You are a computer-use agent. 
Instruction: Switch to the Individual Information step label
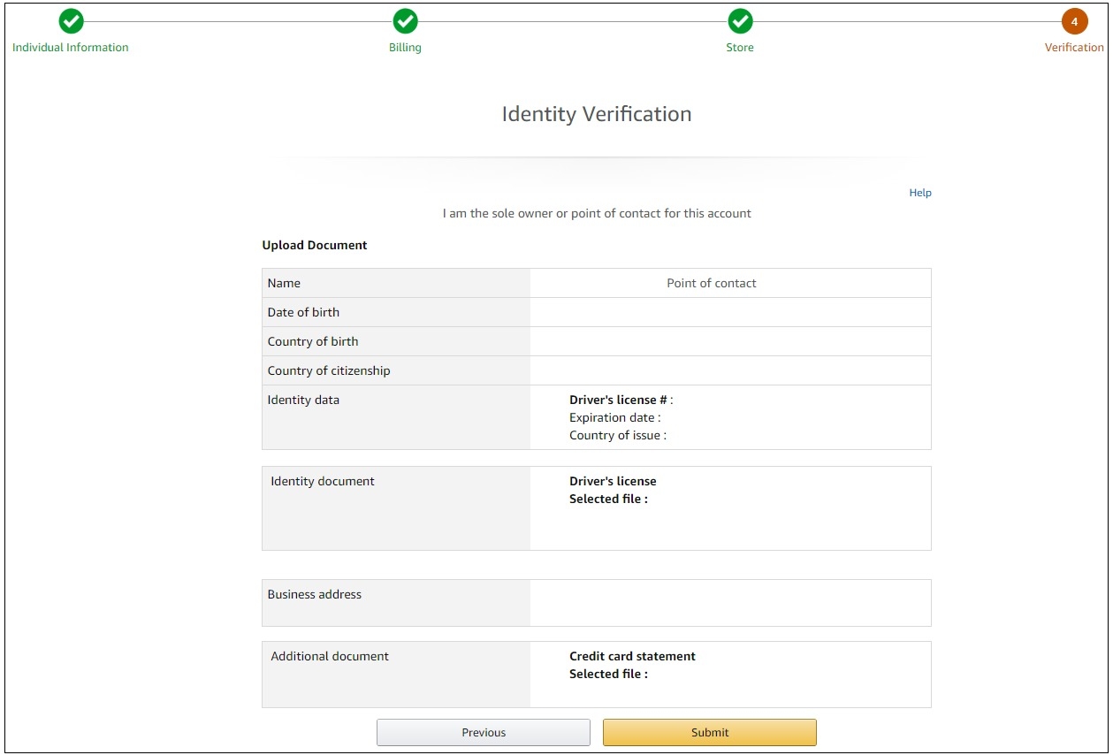71,47
